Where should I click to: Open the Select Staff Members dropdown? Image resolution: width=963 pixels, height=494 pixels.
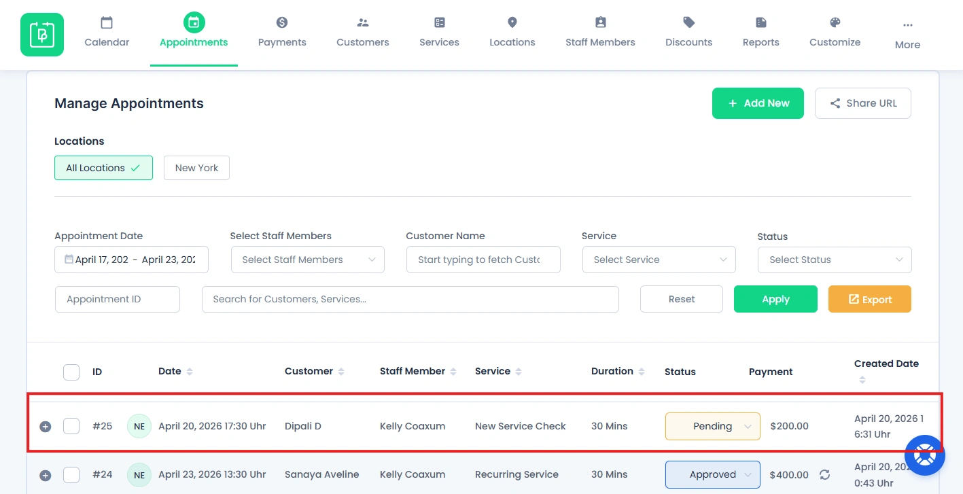pos(308,260)
